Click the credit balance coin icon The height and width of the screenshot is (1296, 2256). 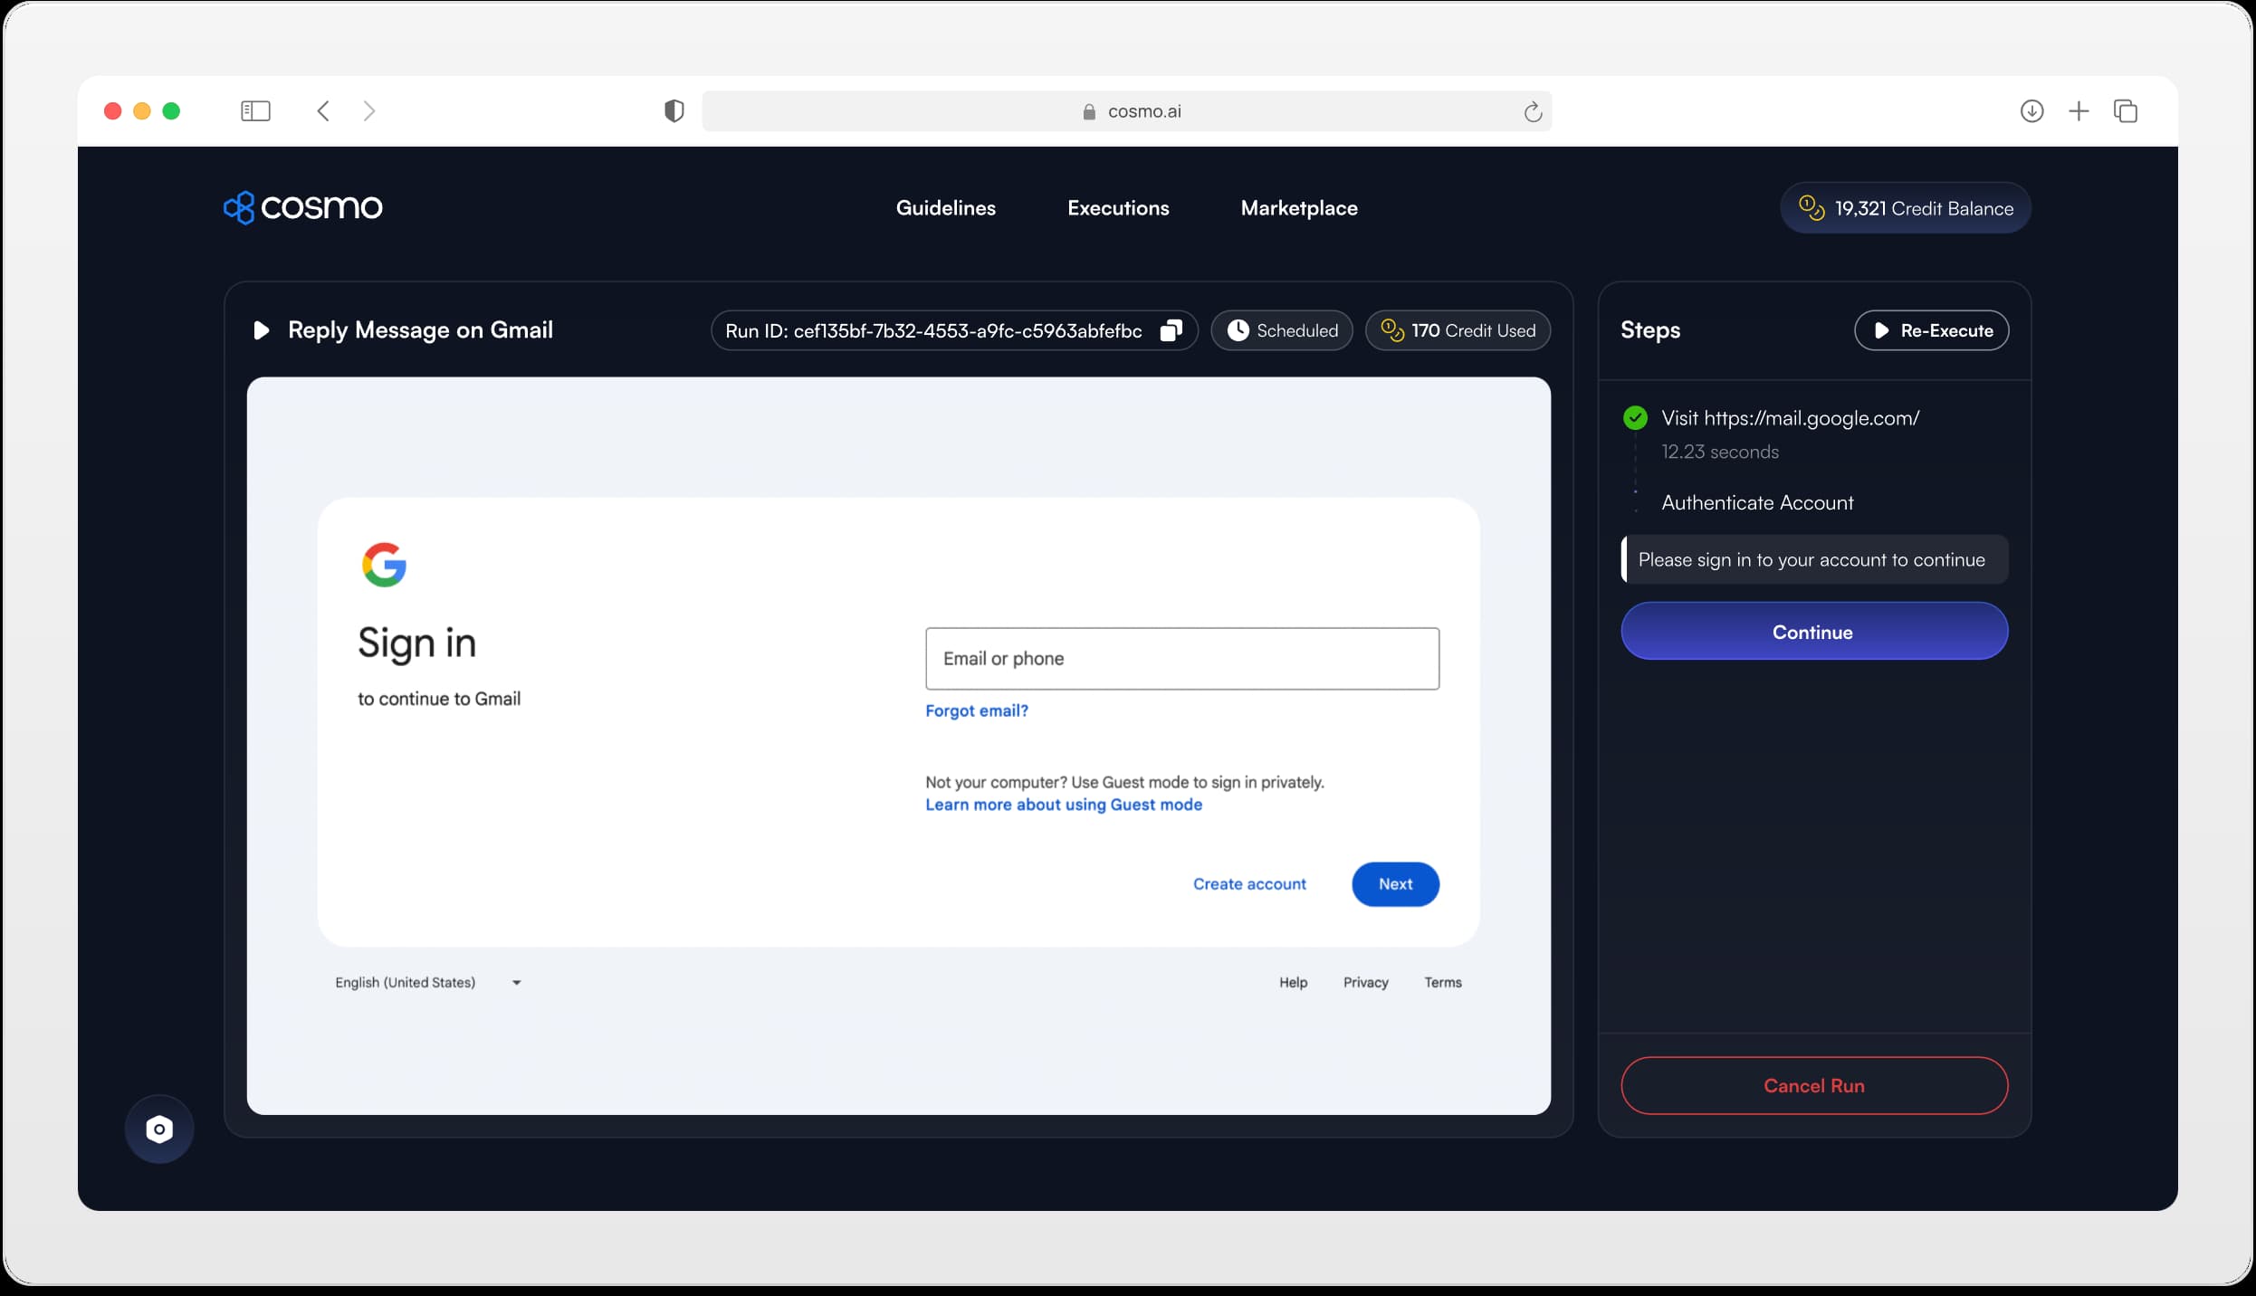click(x=1811, y=208)
